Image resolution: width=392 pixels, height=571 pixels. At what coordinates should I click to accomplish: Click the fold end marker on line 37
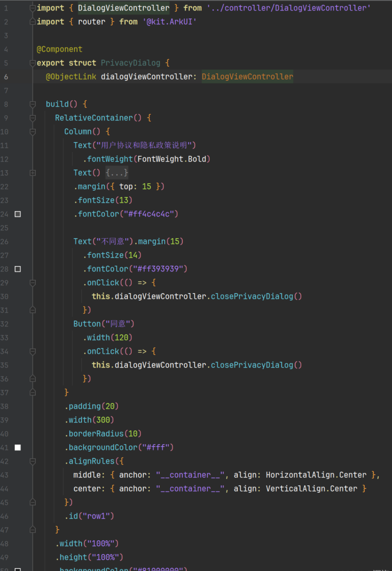[x=33, y=392]
